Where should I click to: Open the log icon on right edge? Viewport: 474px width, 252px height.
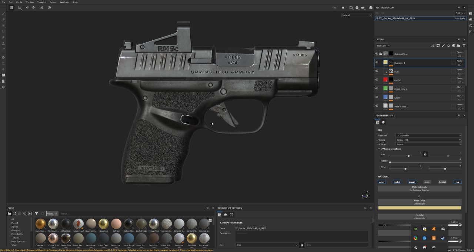471,31
